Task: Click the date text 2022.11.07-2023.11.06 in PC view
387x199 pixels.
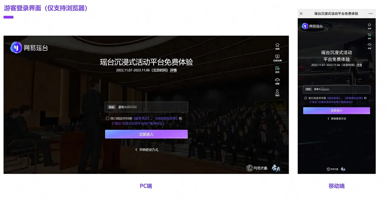Action: (x=133, y=70)
